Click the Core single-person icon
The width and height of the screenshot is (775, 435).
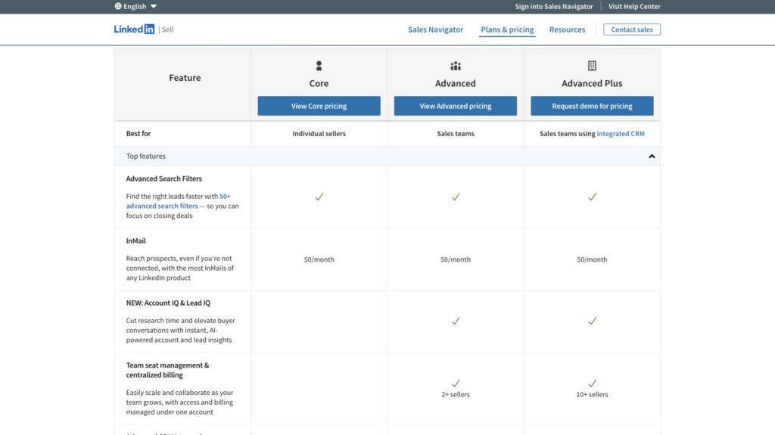pyautogui.click(x=319, y=66)
